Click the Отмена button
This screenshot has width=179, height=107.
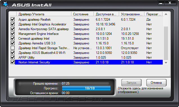click(157, 83)
